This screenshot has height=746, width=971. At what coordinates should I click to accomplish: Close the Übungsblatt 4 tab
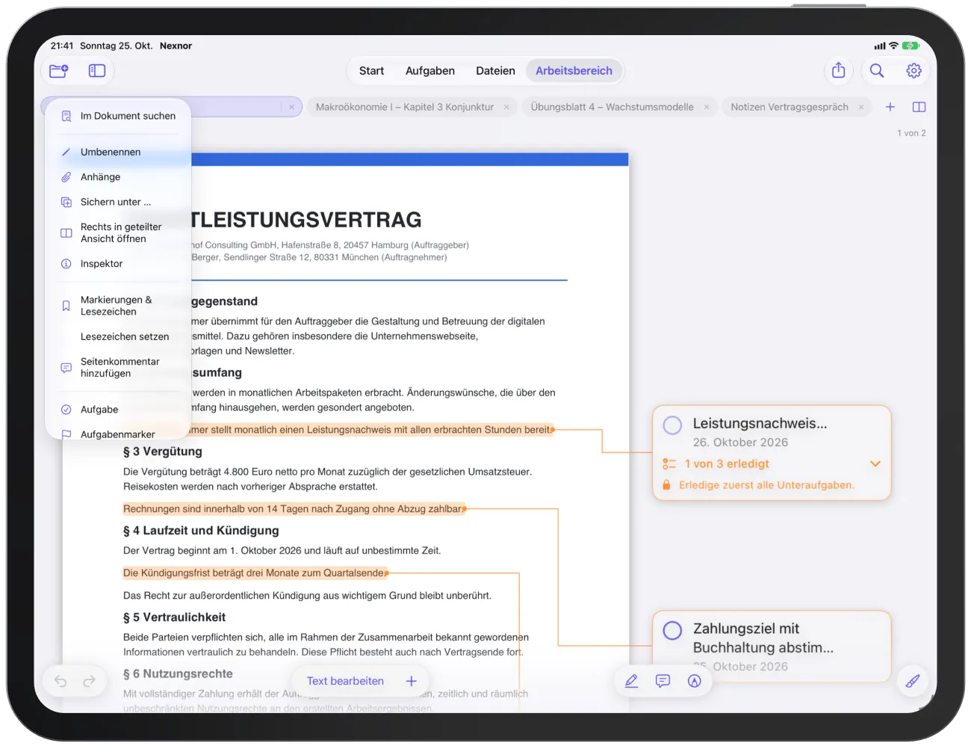tap(707, 107)
